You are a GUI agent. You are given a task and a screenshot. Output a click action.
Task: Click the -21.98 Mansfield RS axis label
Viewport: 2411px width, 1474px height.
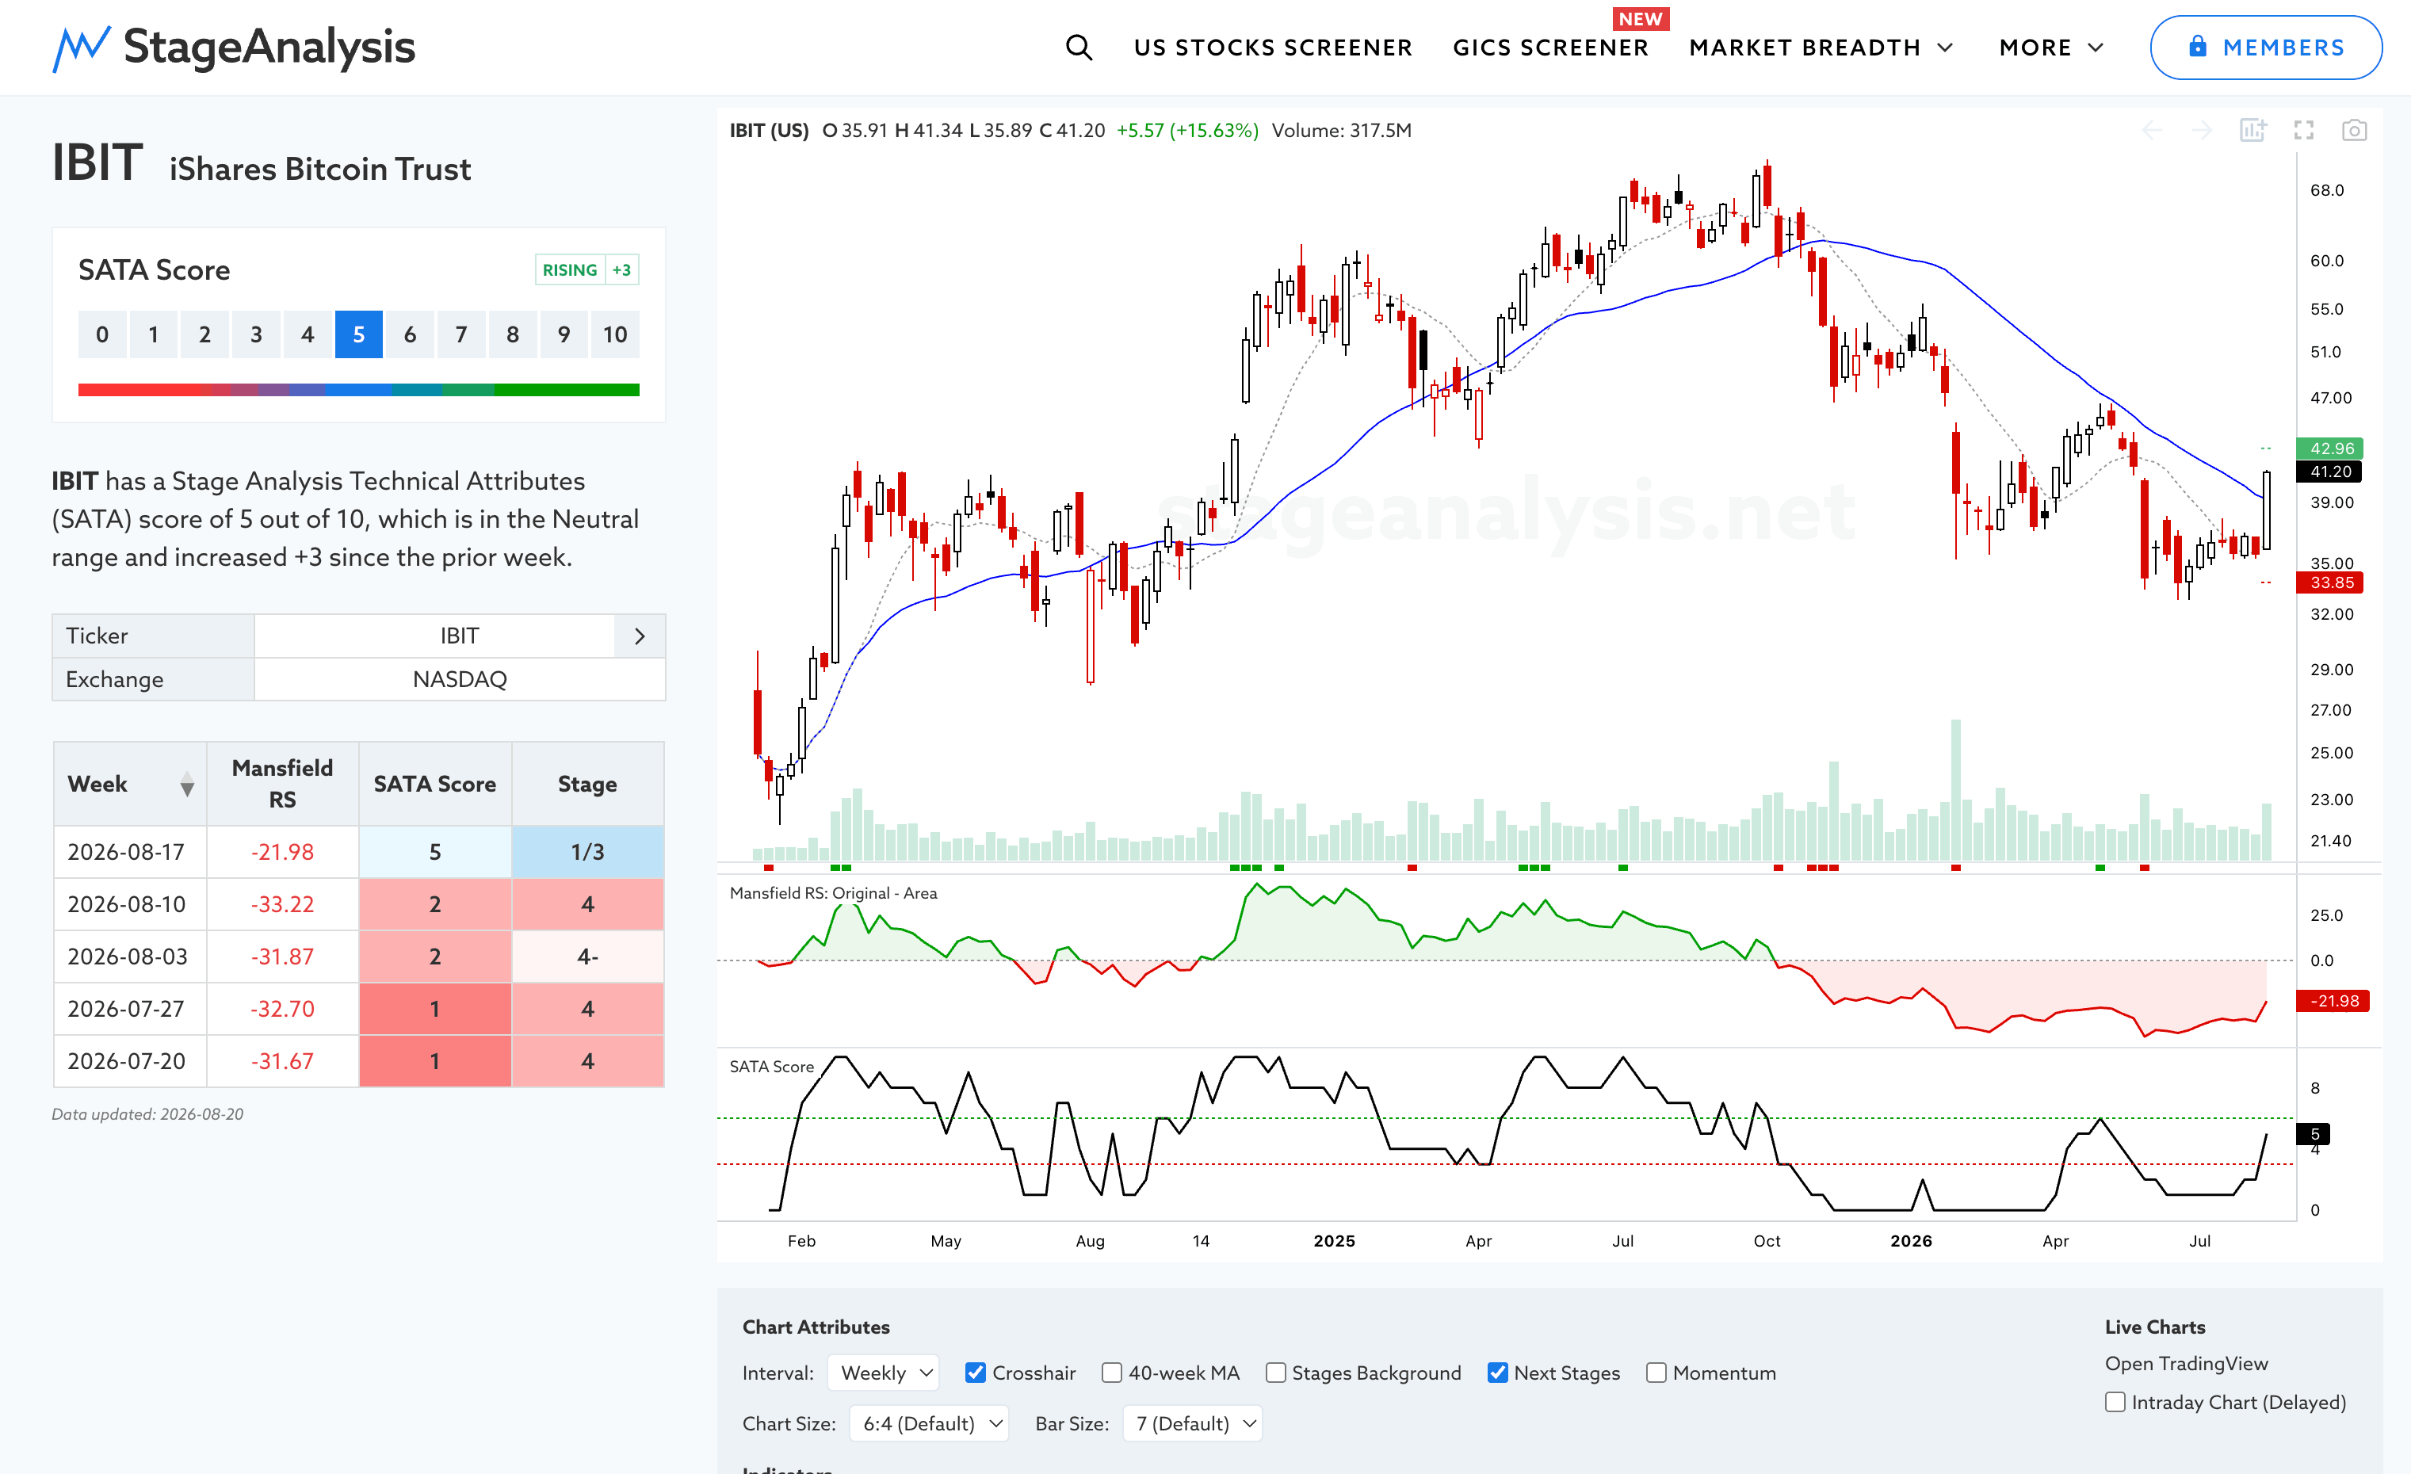tap(2333, 1001)
